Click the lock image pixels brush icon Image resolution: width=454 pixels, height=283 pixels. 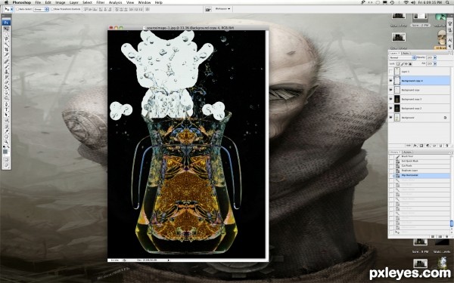click(403, 64)
